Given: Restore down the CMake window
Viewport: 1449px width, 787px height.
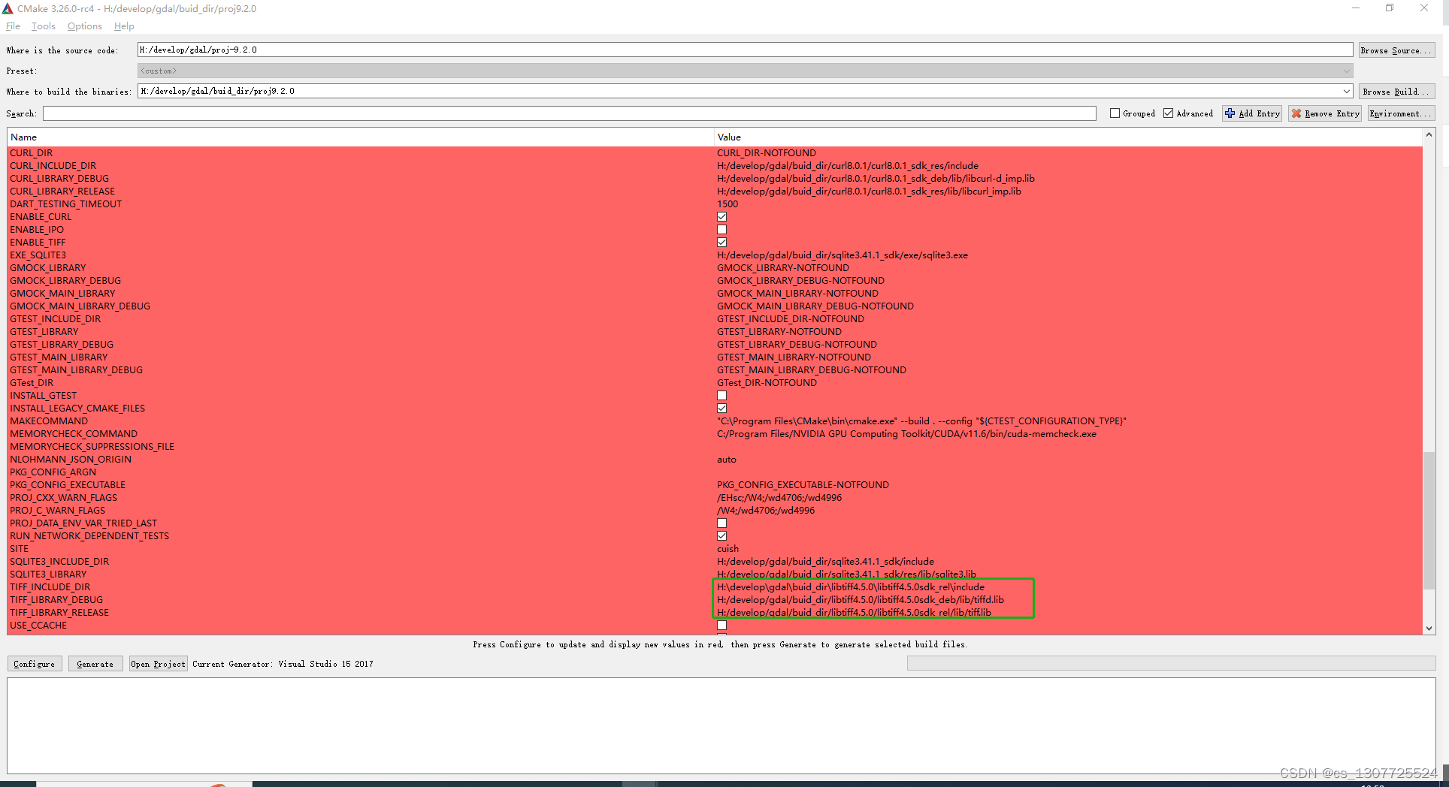Looking at the screenshot, I should click(1390, 8).
